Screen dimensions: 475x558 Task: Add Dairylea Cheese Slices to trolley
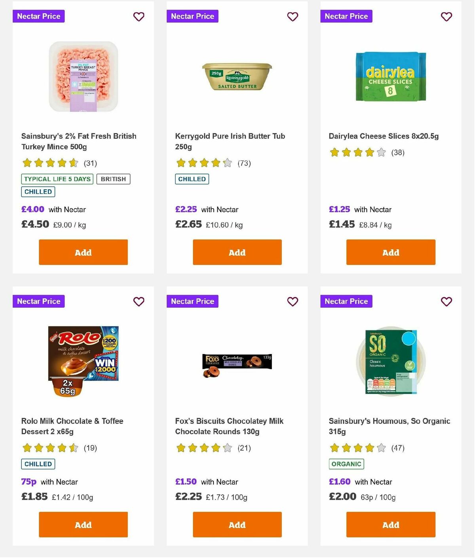coord(390,252)
